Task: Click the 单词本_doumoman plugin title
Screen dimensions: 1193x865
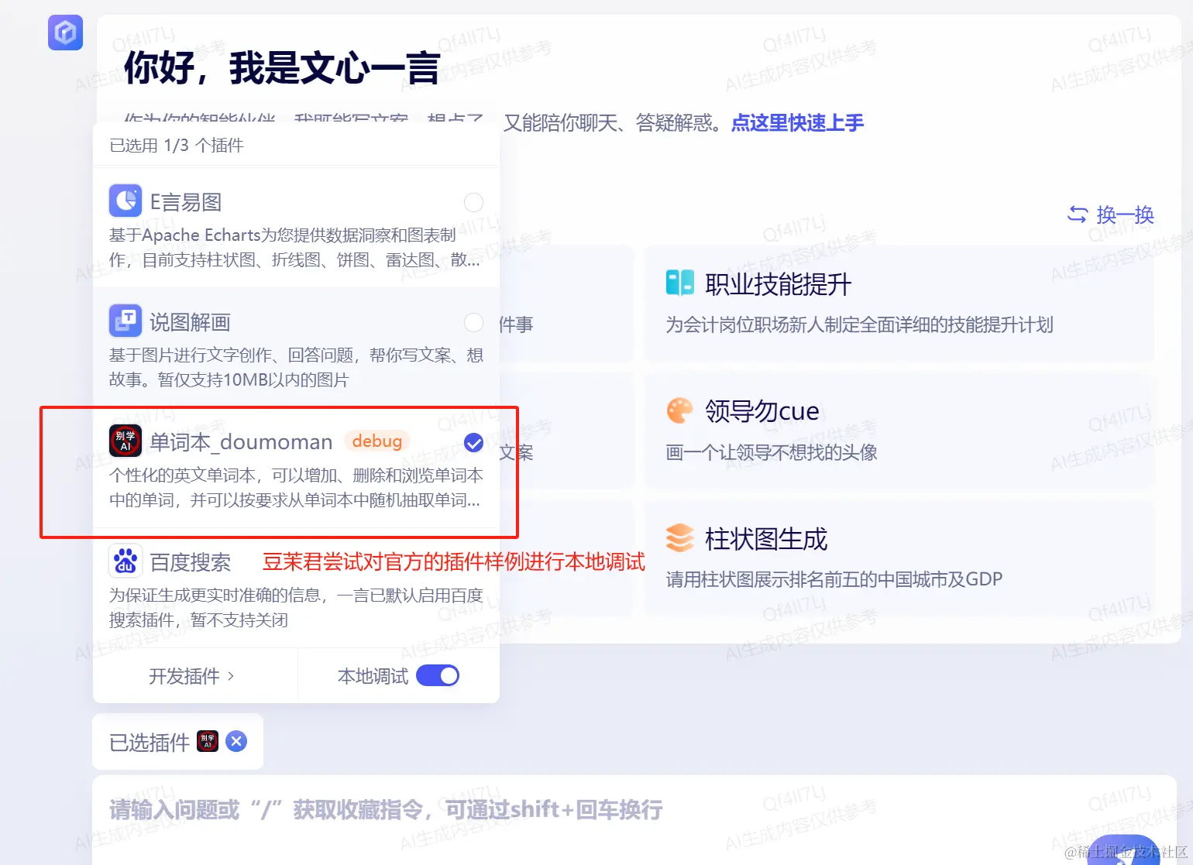Action: [x=241, y=442]
